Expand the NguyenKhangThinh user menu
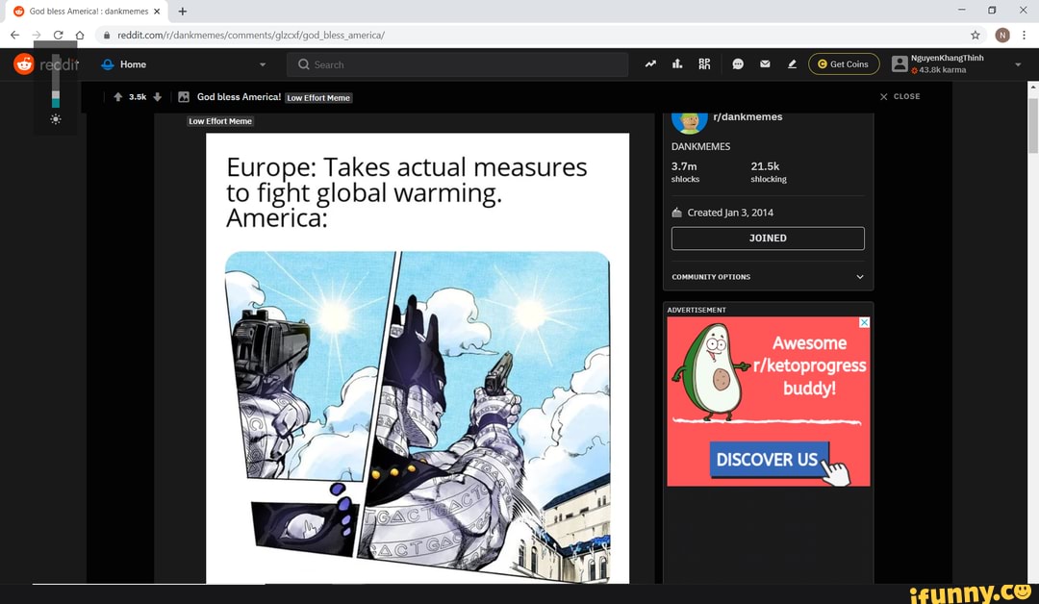 pyautogui.click(x=1018, y=64)
